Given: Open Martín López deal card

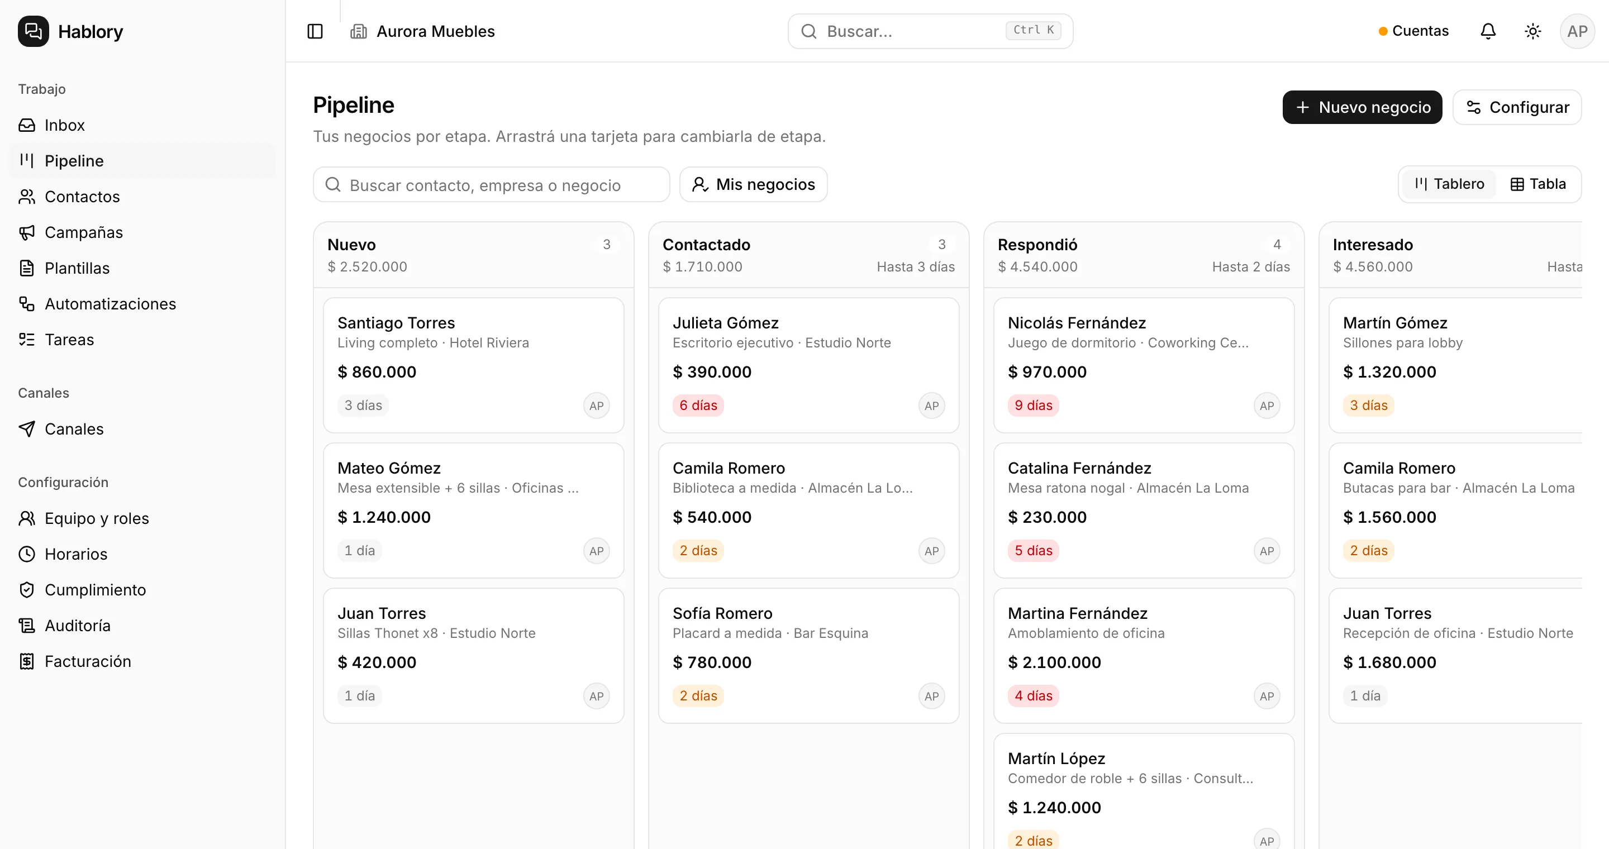Looking at the screenshot, I should pos(1144,791).
